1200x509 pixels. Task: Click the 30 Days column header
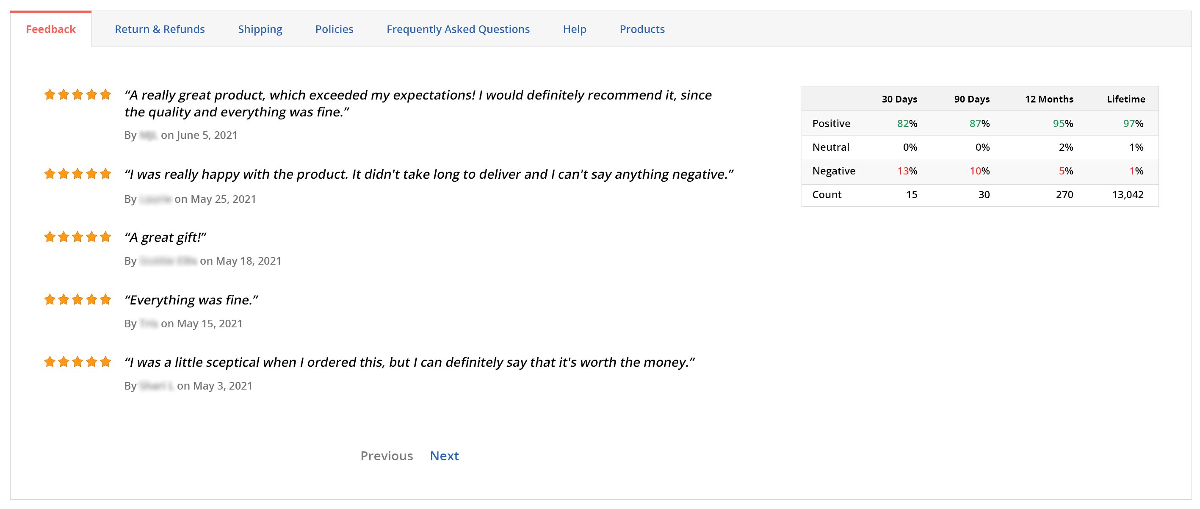pyautogui.click(x=899, y=99)
